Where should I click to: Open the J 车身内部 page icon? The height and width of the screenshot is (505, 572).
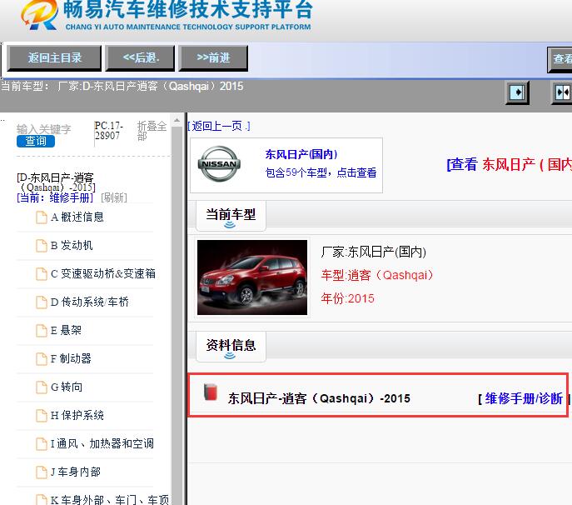pyautogui.click(x=42, y=472)
